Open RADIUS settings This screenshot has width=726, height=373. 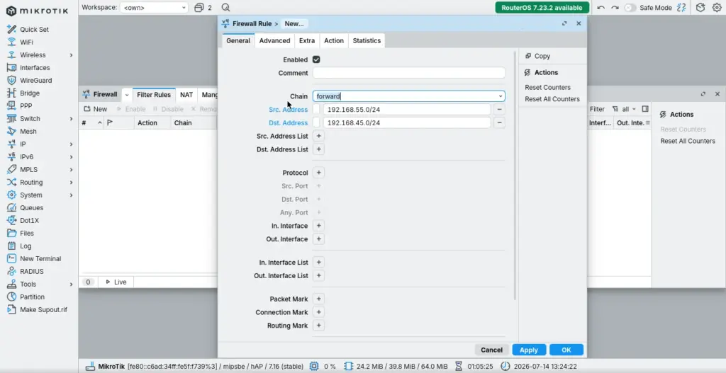31,271
